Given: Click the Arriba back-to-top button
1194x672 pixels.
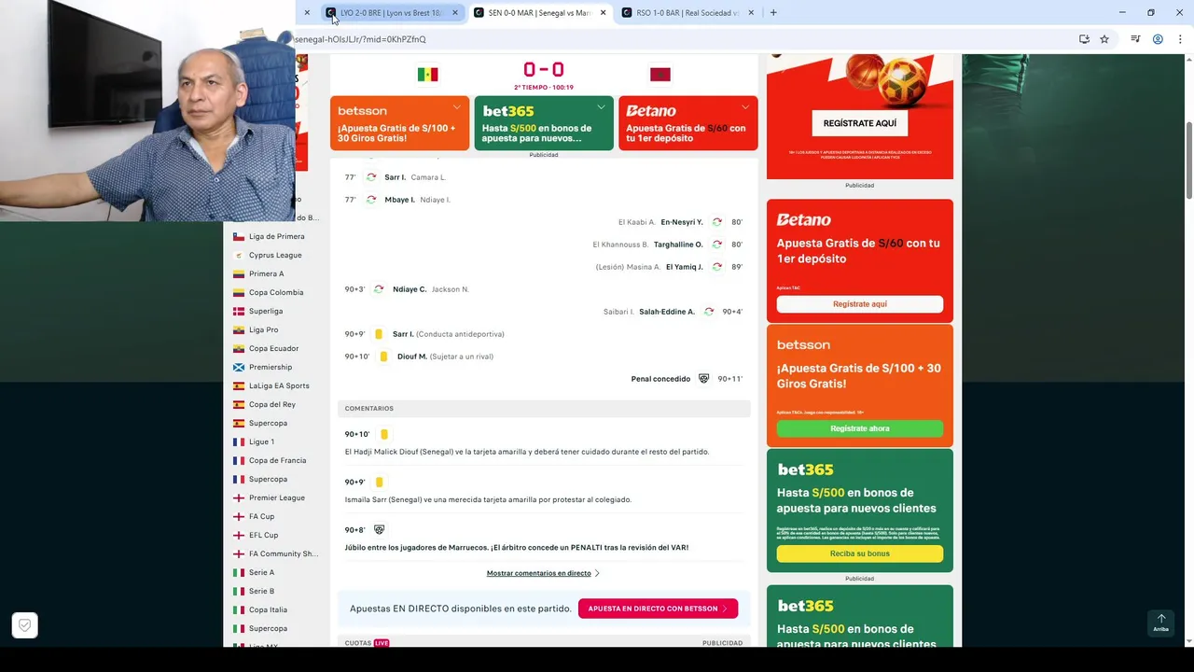Looking at the screenshot, I should (x=1160, y=623).
